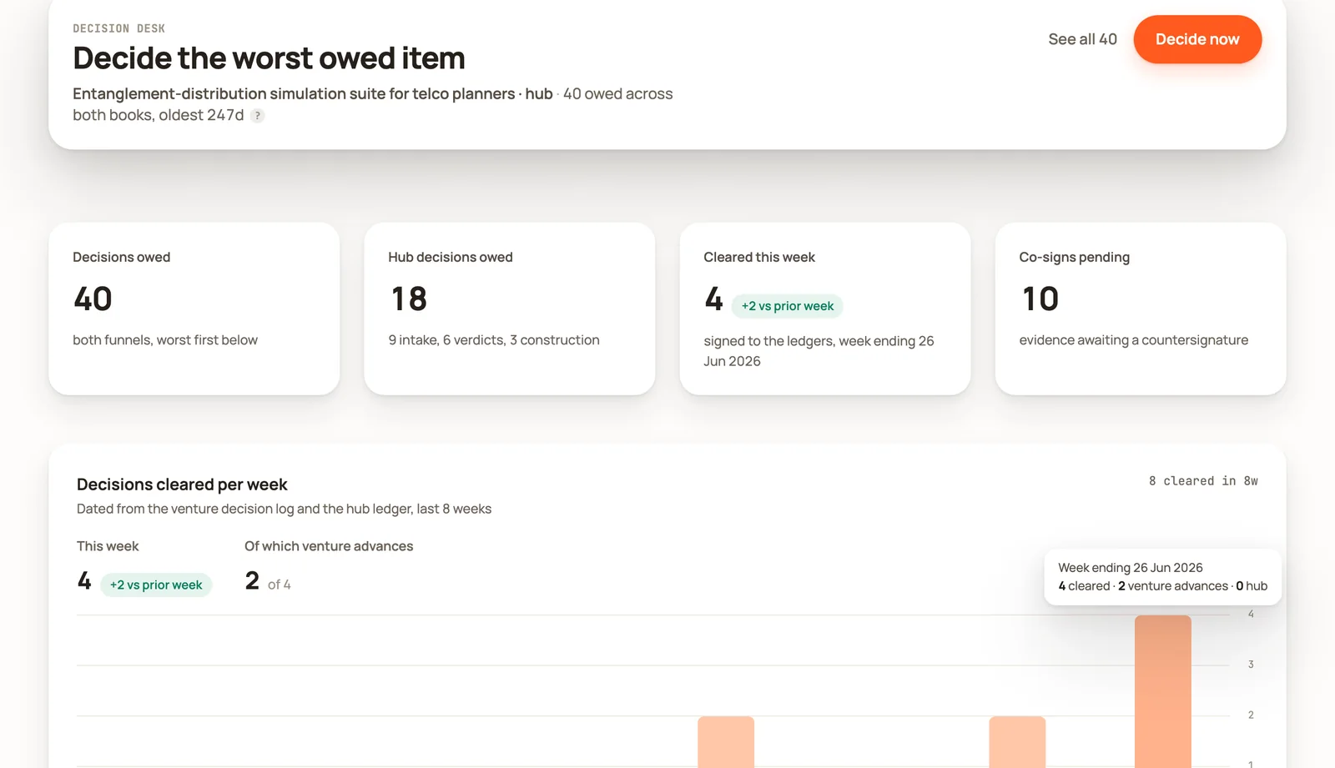The width and height of the screenshot is (1335, 768).
Task: Open the Co-signs pending card
Action: (x=1141, y=309)
